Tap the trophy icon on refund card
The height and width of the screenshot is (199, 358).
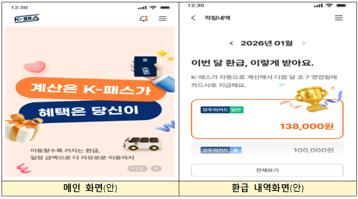(x=311, y=98)
